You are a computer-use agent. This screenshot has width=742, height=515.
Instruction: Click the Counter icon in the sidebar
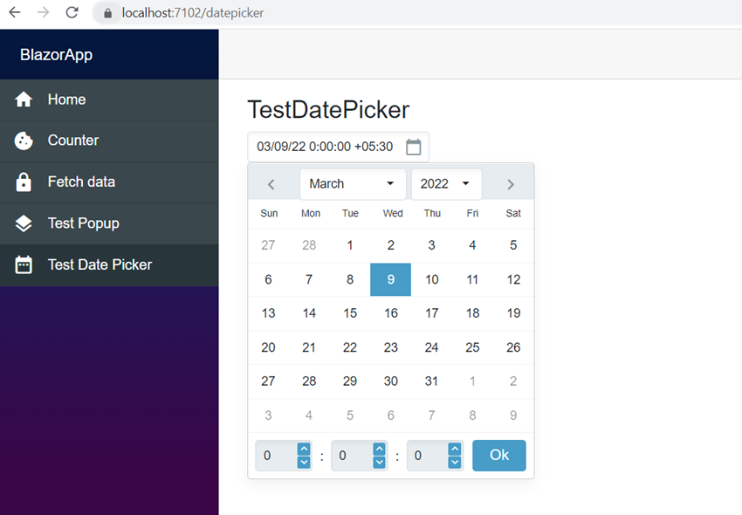(24, 141)
